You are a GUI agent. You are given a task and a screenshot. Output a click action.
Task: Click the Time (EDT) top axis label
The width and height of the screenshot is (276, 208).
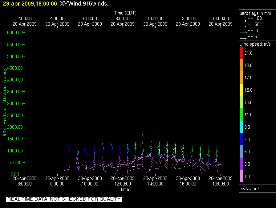[x=125, y=13]
